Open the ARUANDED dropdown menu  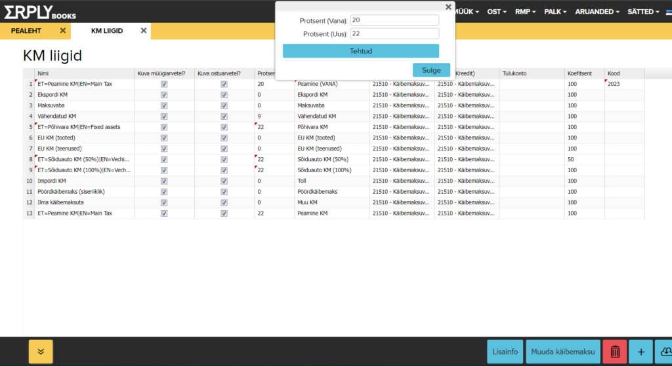(597, 12)
